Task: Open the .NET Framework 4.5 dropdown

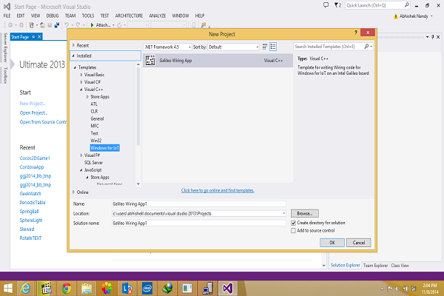Action: click(x=189, y=47)
